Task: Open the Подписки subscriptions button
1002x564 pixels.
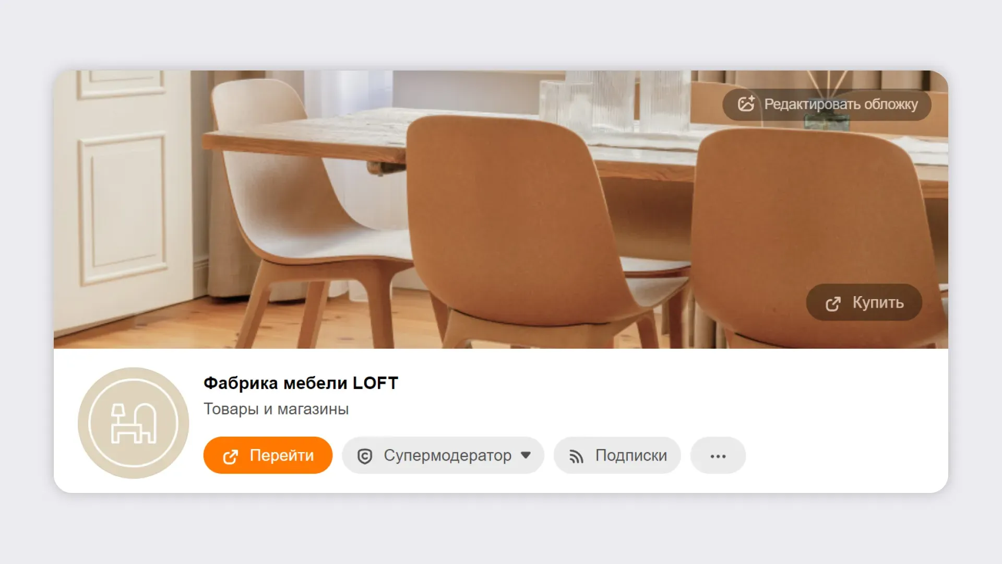Action: pyautogui.click(x=617, y=455)
